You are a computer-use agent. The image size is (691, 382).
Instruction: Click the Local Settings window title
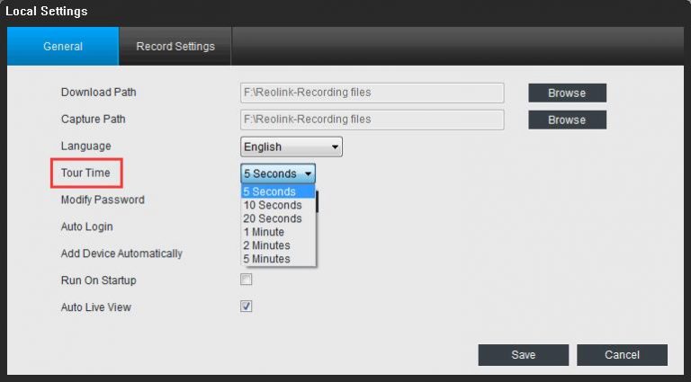[46, 11]
